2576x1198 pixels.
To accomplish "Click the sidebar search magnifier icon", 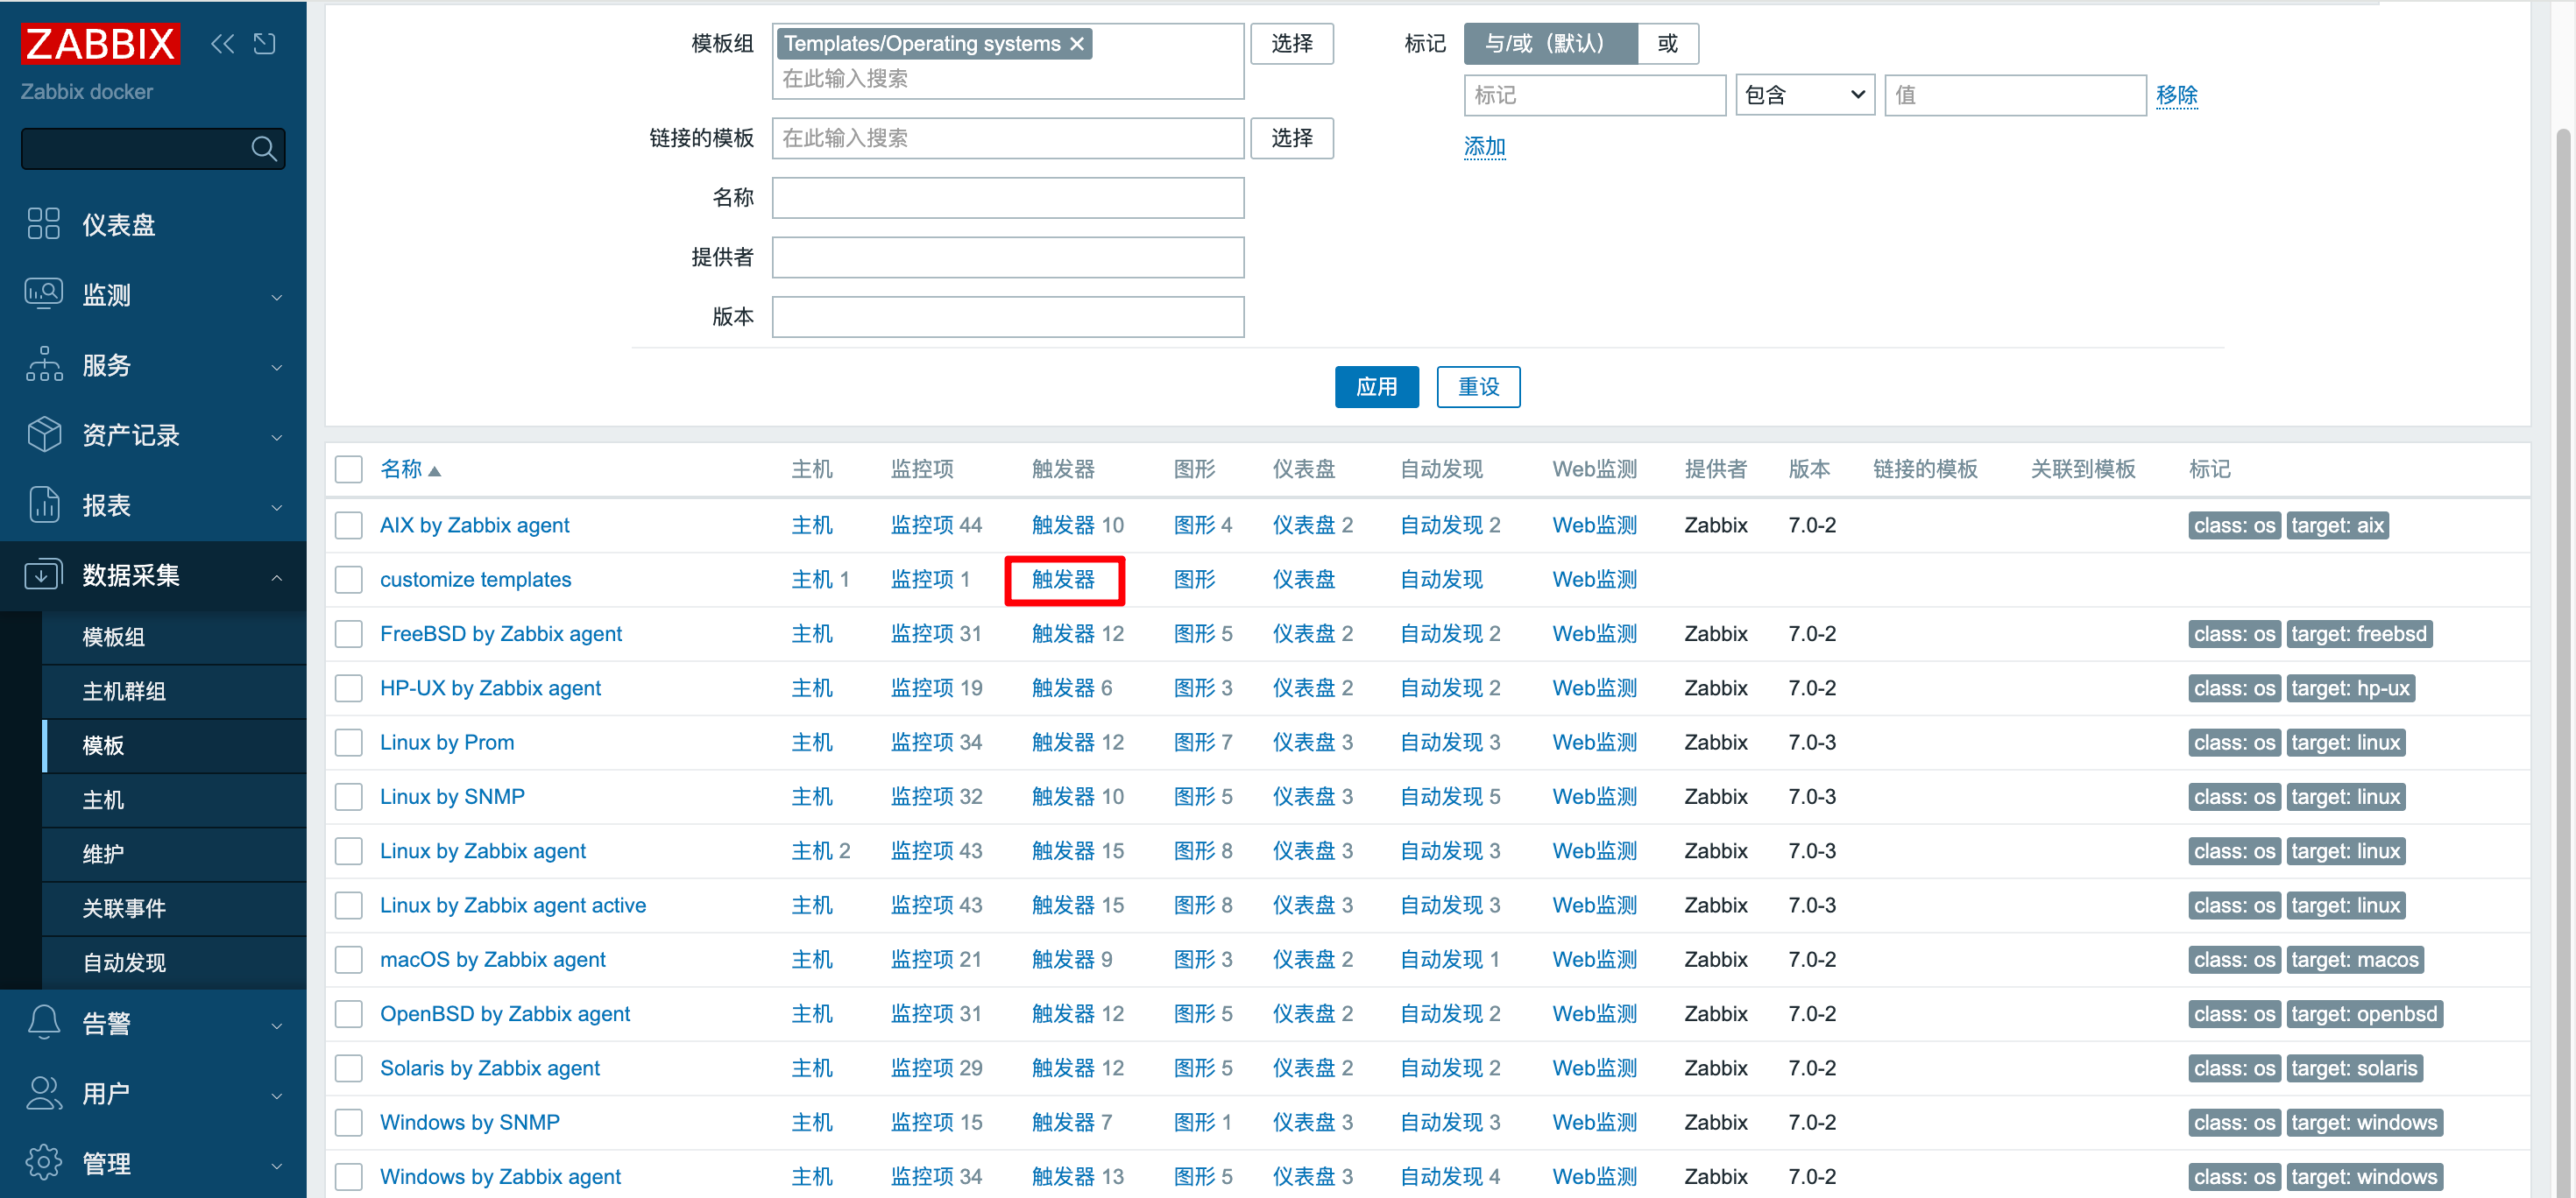I will 264,149.
